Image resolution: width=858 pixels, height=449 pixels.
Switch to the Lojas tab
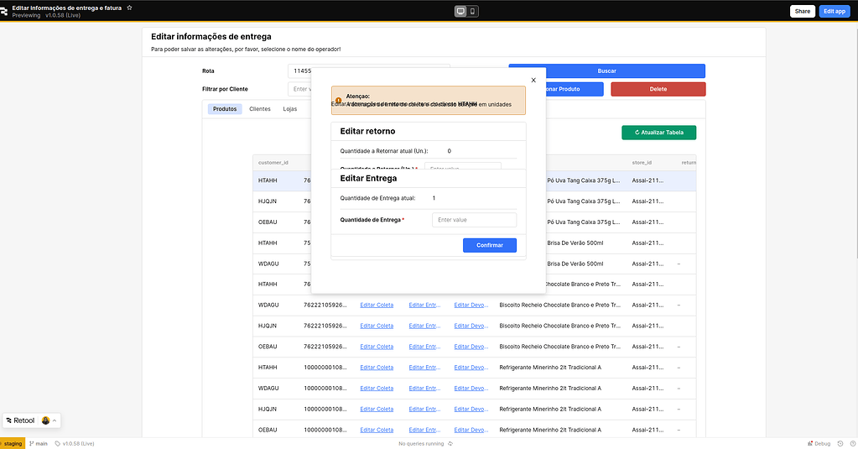290,109
